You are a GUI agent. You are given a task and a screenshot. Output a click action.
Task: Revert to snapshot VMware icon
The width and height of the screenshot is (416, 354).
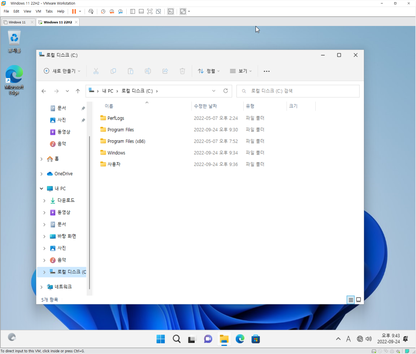tap(112, 11)
